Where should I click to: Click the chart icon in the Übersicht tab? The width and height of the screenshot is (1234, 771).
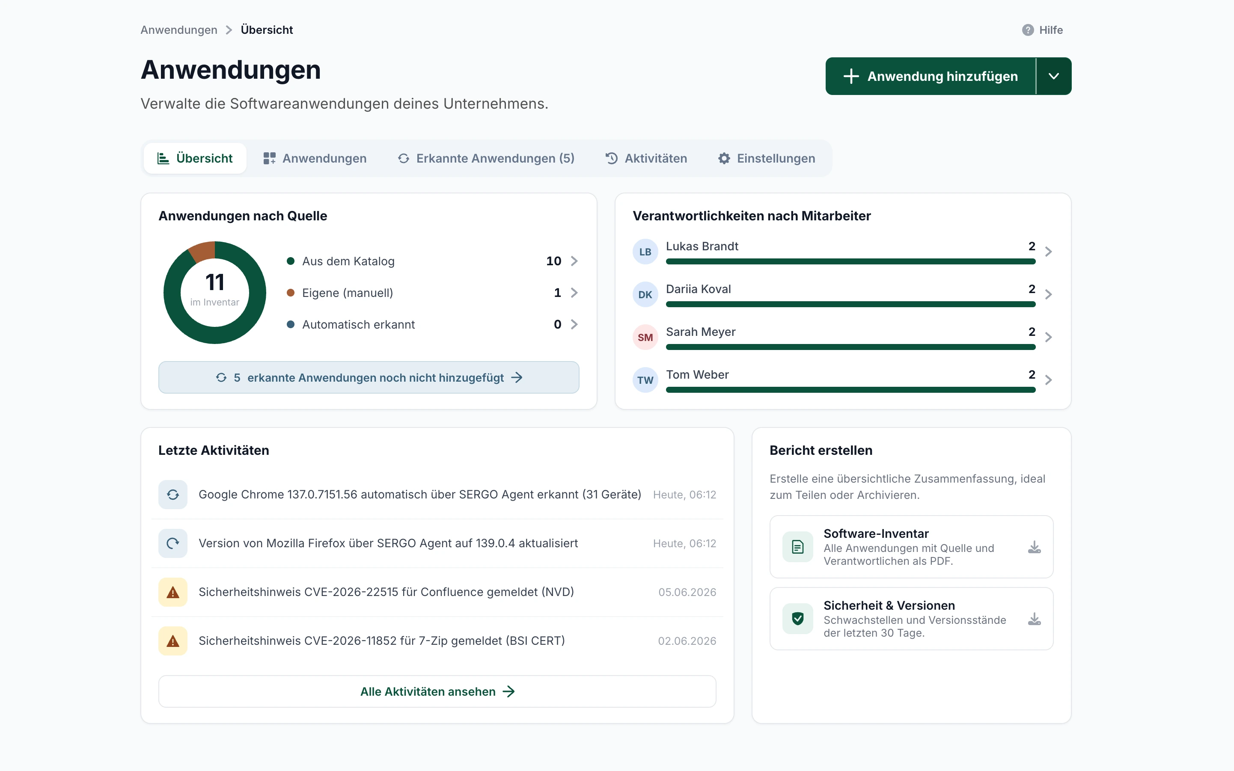click(163, 159)
